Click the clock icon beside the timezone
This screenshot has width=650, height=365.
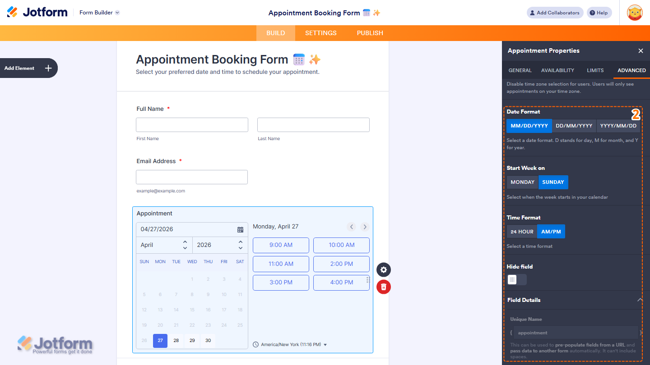(255, 344)
